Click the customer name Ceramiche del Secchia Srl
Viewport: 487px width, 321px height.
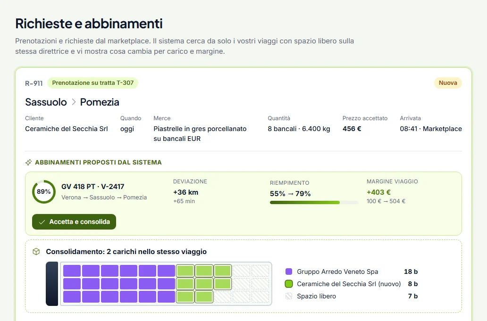[x=67, y=129]
